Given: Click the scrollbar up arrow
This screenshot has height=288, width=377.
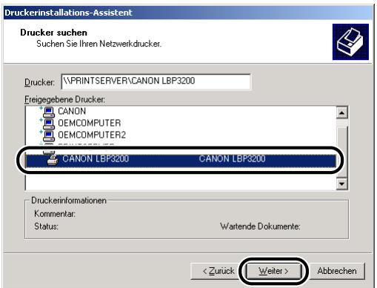Looking at the screenshot, I should click(342, 113).
